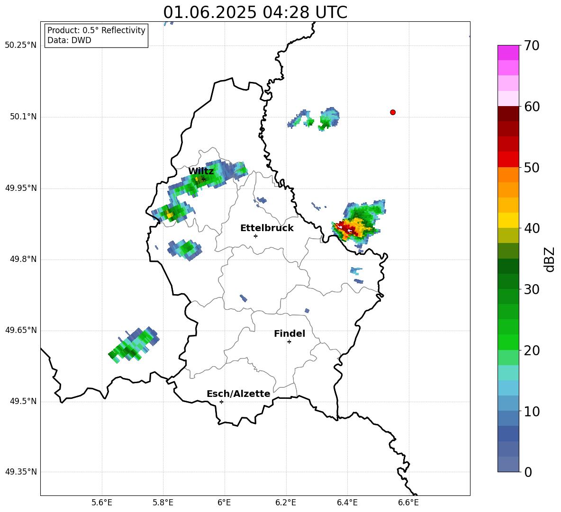Click the 40 tick label on colorbar
This screenshot has height=512, width=561.
pos(532,228)
